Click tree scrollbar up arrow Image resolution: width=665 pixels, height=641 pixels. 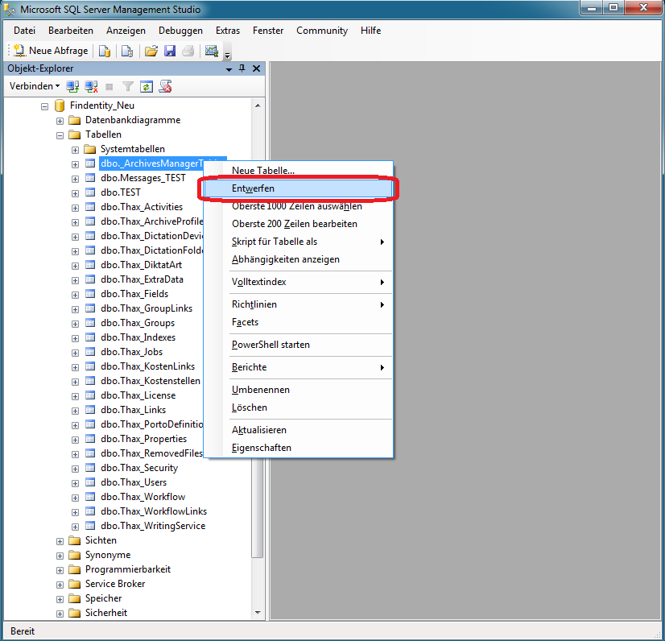pyautogui.click(x=258, y=105)
